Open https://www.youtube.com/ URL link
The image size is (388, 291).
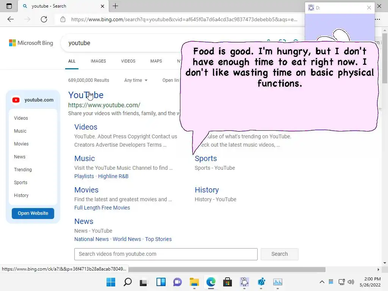[x=104, y=105]
